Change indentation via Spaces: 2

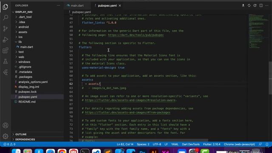(x=143, y=144)
